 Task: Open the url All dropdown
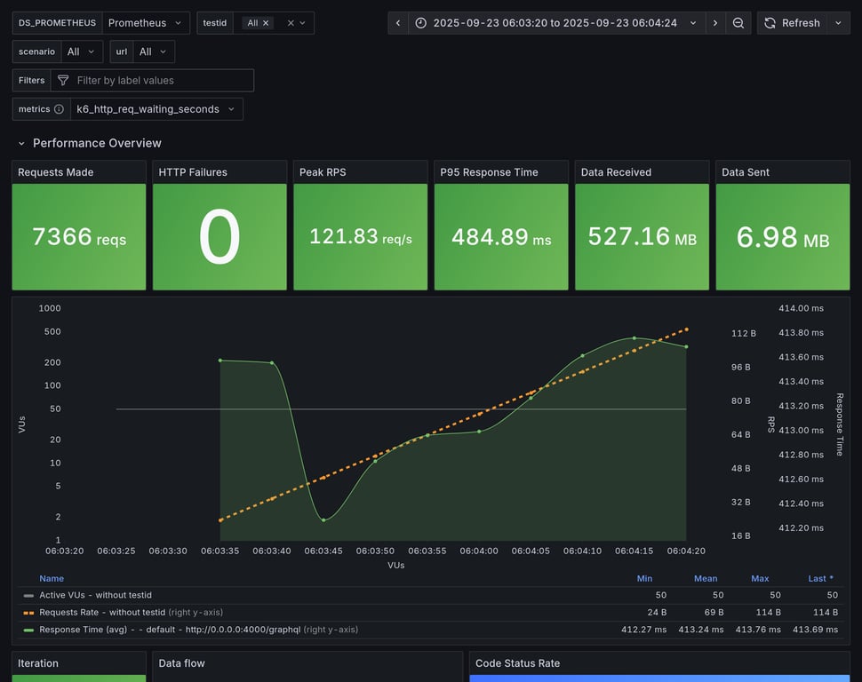click(154, 52)
